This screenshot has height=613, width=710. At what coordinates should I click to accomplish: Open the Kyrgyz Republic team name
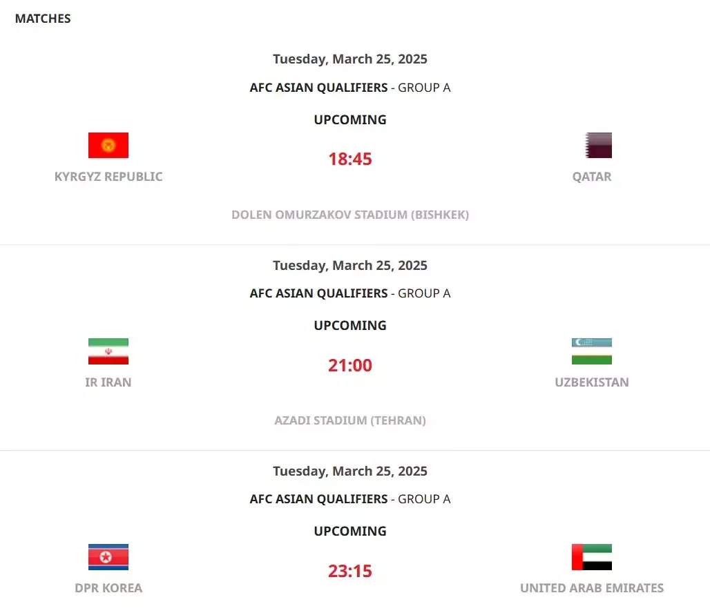point(108,177)
